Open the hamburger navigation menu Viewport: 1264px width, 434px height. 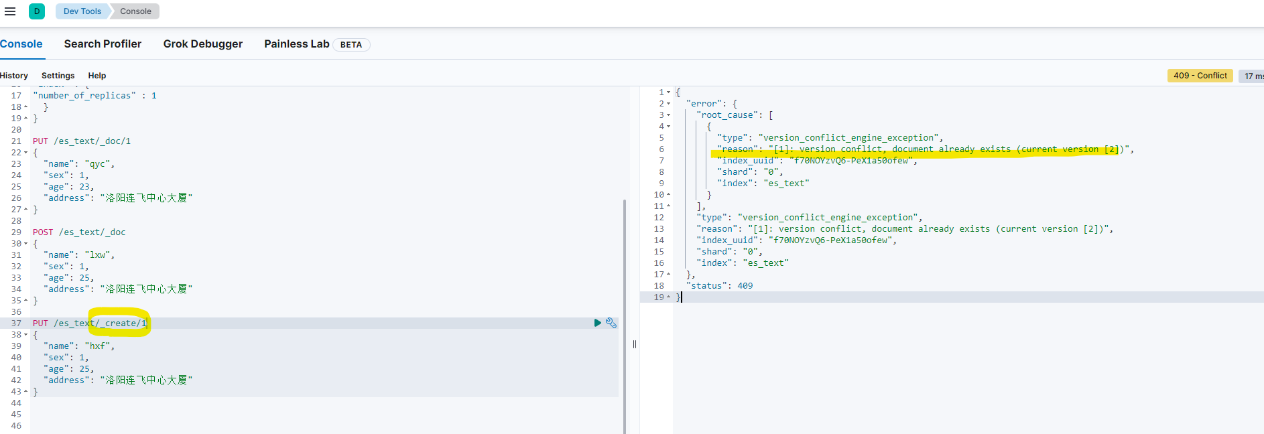point(10,11)
